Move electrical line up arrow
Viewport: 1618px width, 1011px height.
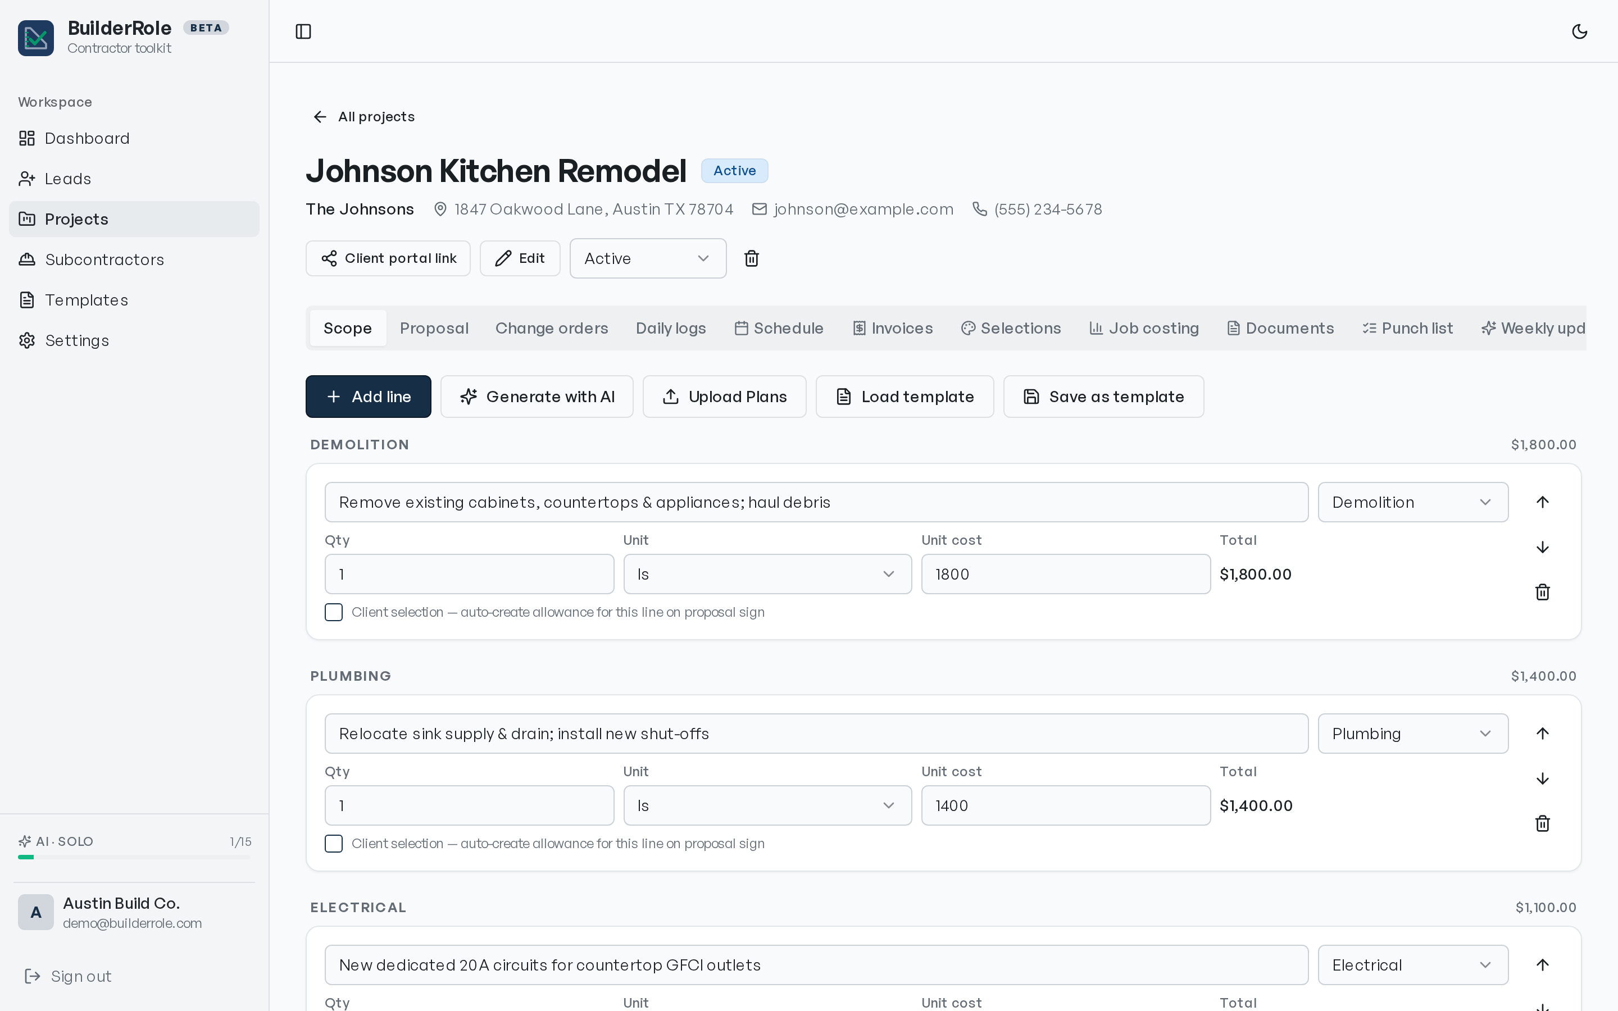pyautogui.click(x=1543, y=965)
